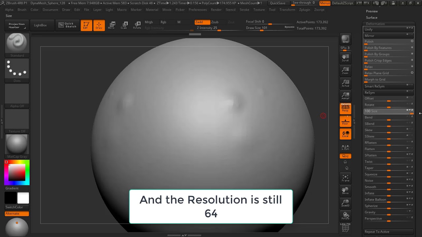This screenshot has width=422, height=237.
Task: Open the MatCap Gray material picker
Action: (17, 146)
